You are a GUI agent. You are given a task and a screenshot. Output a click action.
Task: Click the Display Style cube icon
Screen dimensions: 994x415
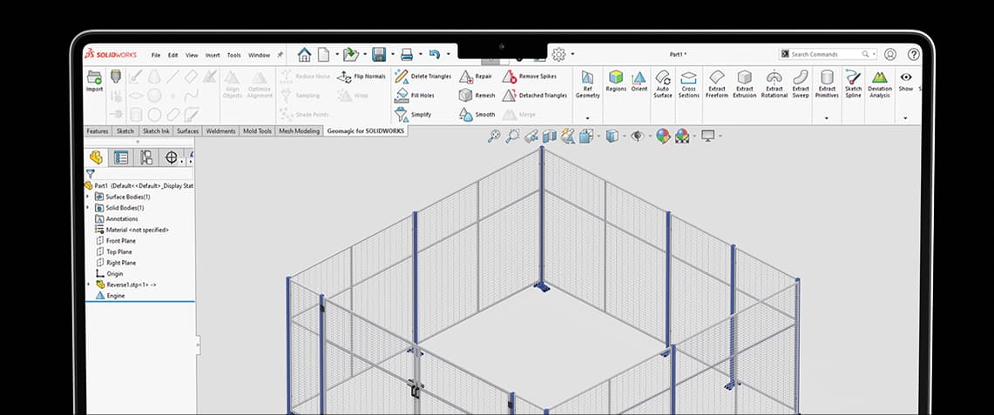[x=612, y=136]
